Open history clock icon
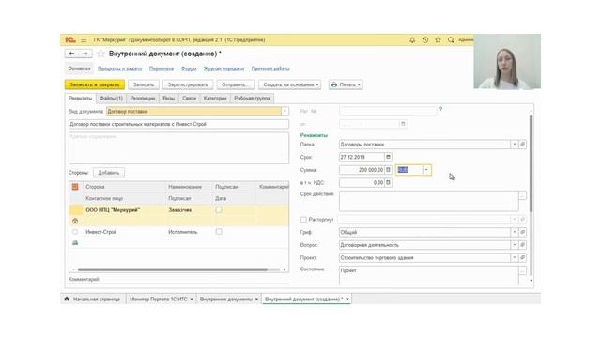This screenshot has width=601, height=338. click(x=425, y=39)
